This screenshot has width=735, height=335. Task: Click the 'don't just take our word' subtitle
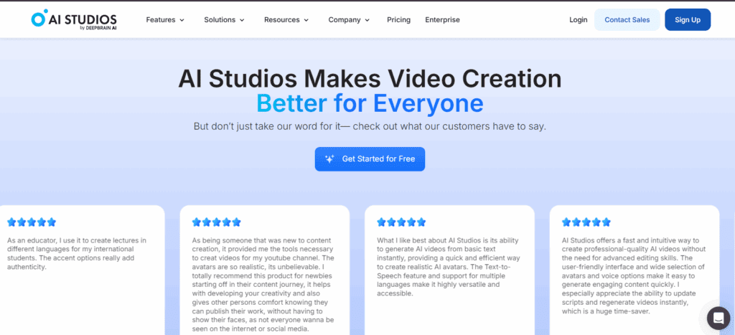[x=370, y=126]
